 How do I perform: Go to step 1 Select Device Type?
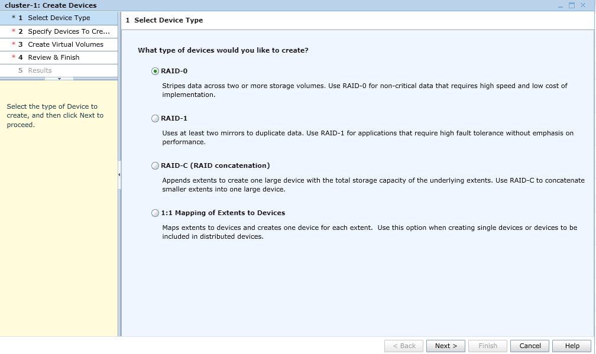[x=59, y=18]
